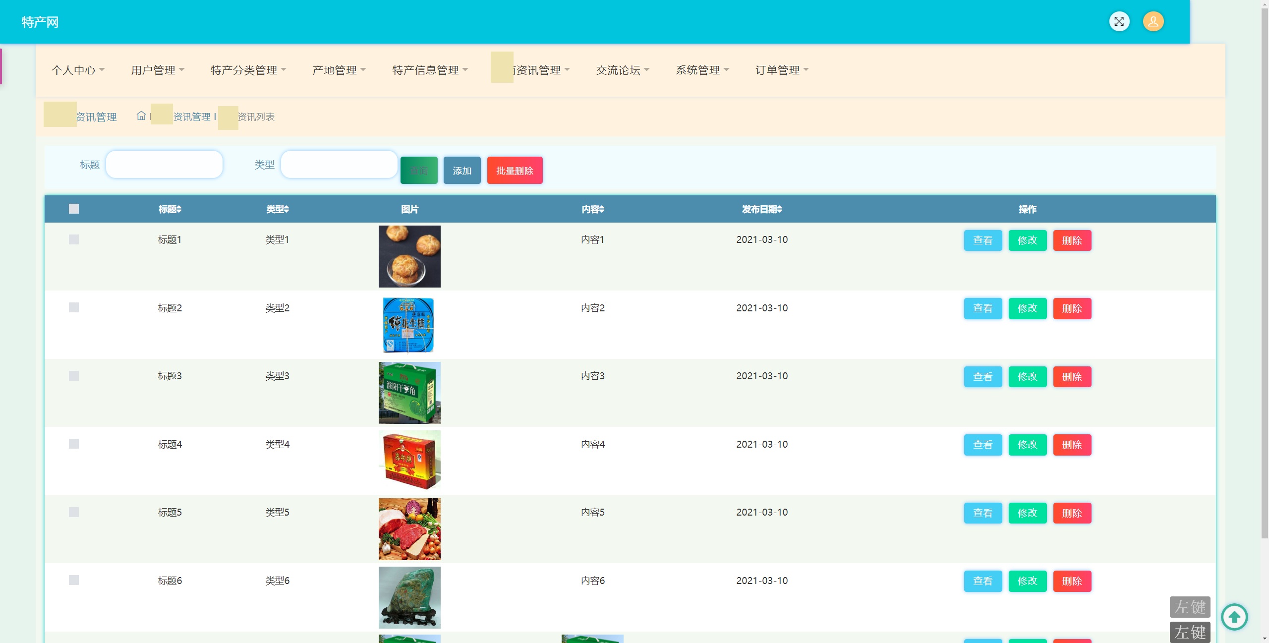Click the 批量删除 button
The height and width of the screenshot is (643, 1269).
[515, 171]
